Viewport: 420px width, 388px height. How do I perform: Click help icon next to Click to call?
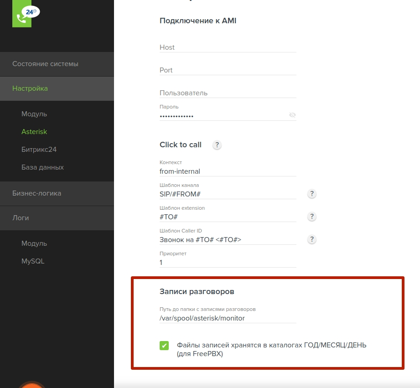[217, 145]
